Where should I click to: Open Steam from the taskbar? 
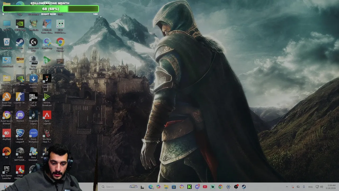[244, 187]
